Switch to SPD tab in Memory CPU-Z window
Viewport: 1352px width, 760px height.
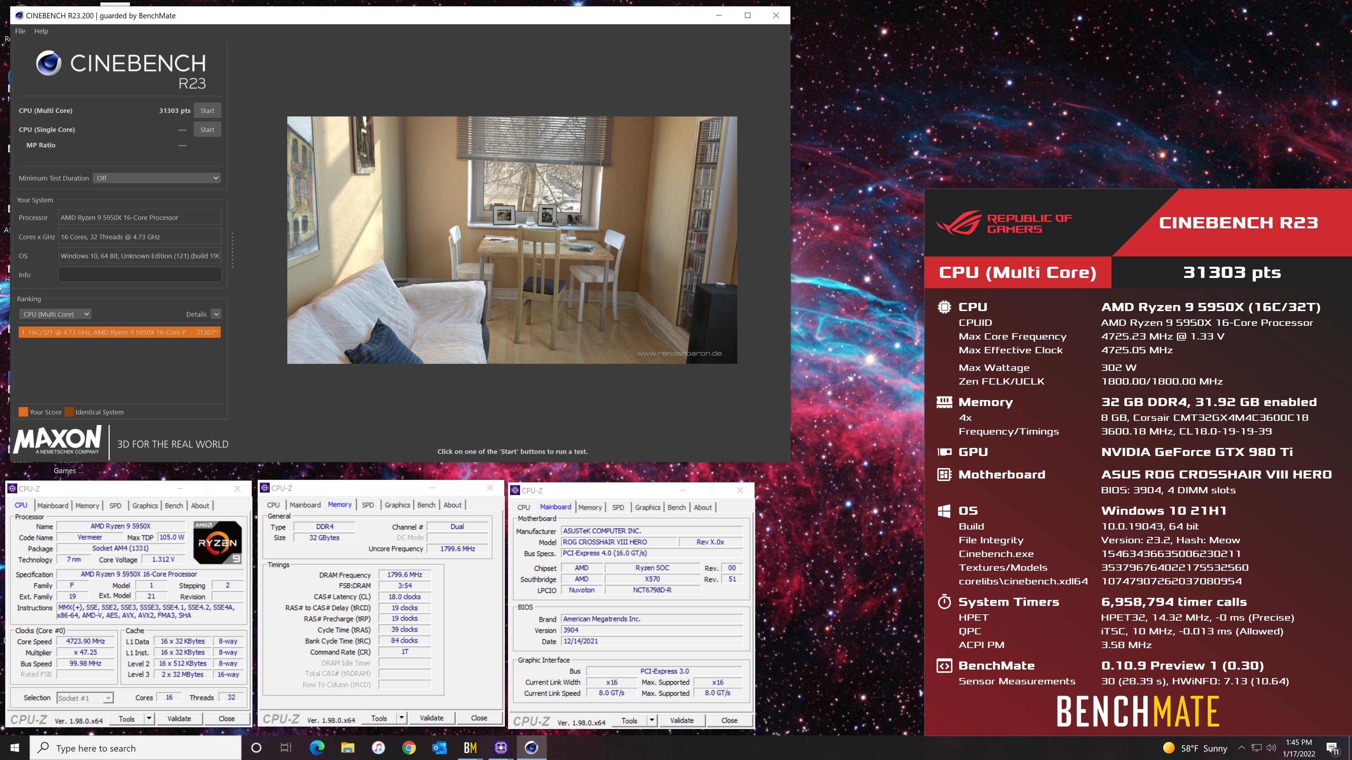pos(368,505)
